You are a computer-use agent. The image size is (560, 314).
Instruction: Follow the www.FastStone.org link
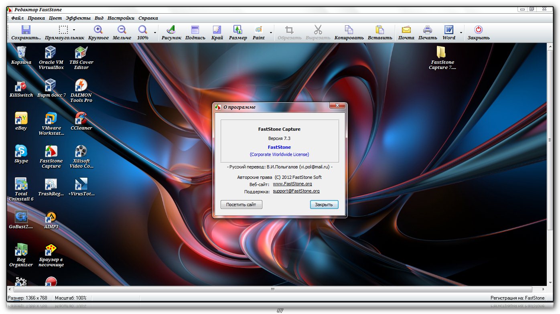(292, 184)
